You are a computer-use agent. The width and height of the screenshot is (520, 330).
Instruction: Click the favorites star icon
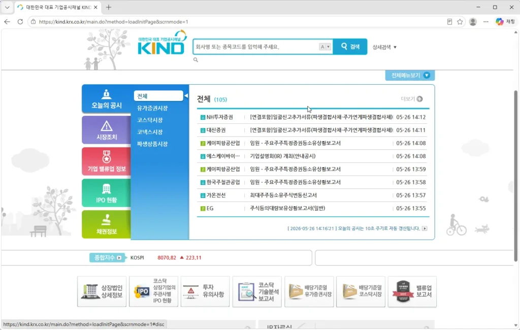pyautogui.click(x=460, y=21)
